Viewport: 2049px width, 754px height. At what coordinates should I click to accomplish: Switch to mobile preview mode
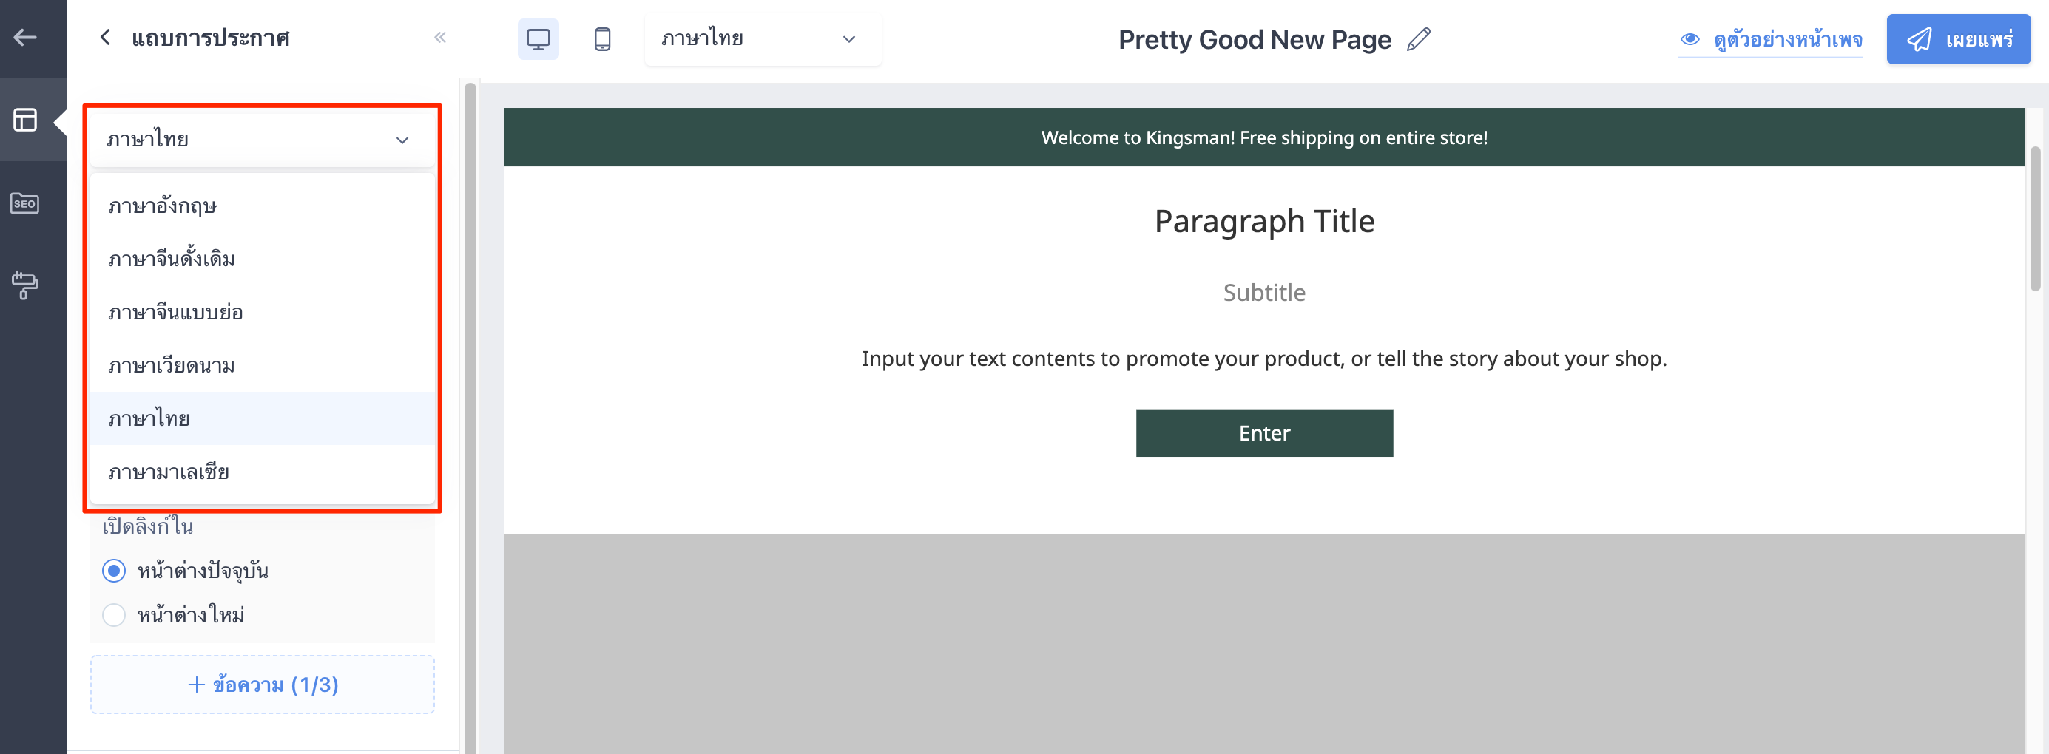point(603,39)
